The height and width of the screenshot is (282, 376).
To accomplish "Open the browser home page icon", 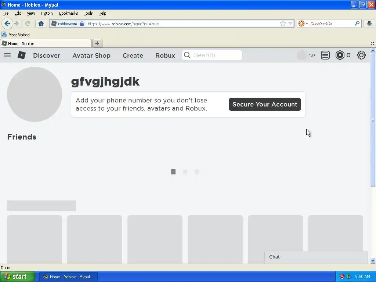I will 41,23.
